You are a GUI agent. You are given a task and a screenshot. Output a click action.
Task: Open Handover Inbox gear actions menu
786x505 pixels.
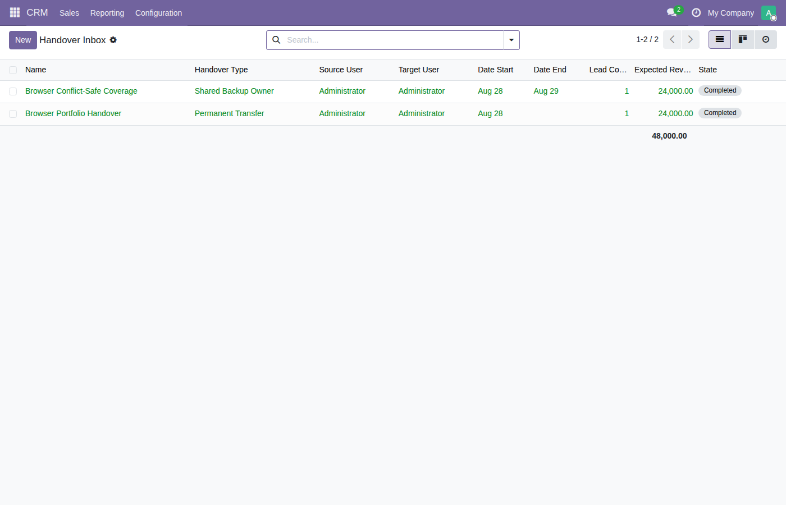[113, 40]
